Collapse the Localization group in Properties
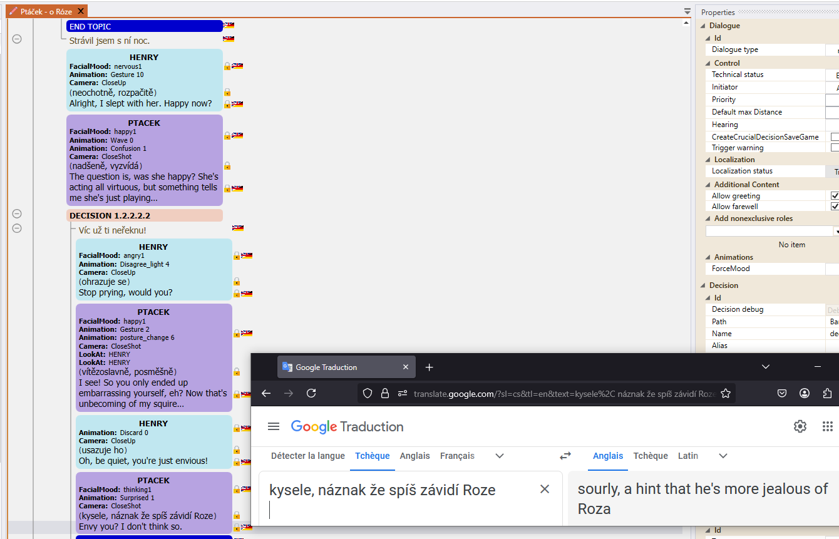 pos(708,160)
